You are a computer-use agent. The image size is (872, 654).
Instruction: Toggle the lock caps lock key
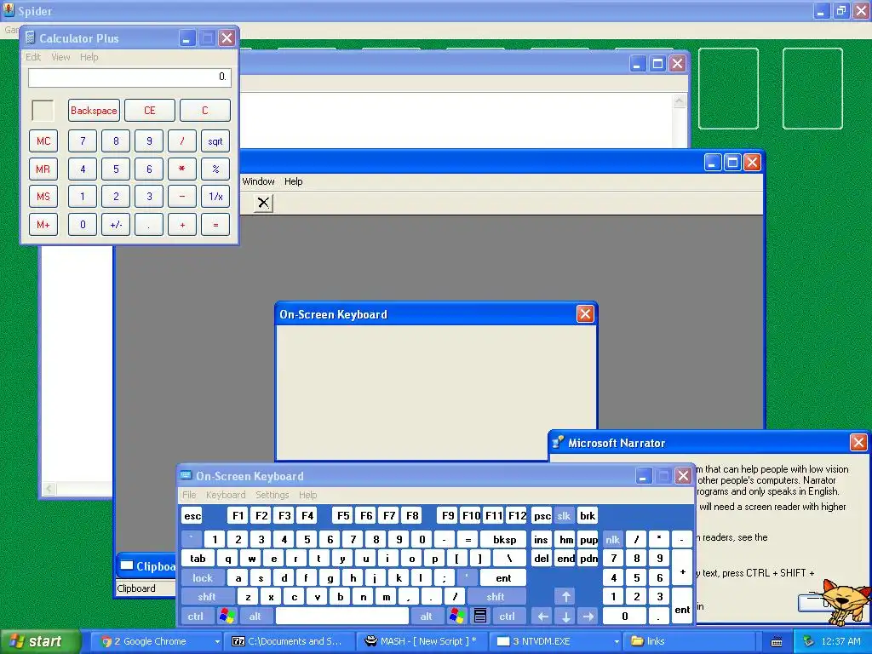coord(203,578)
